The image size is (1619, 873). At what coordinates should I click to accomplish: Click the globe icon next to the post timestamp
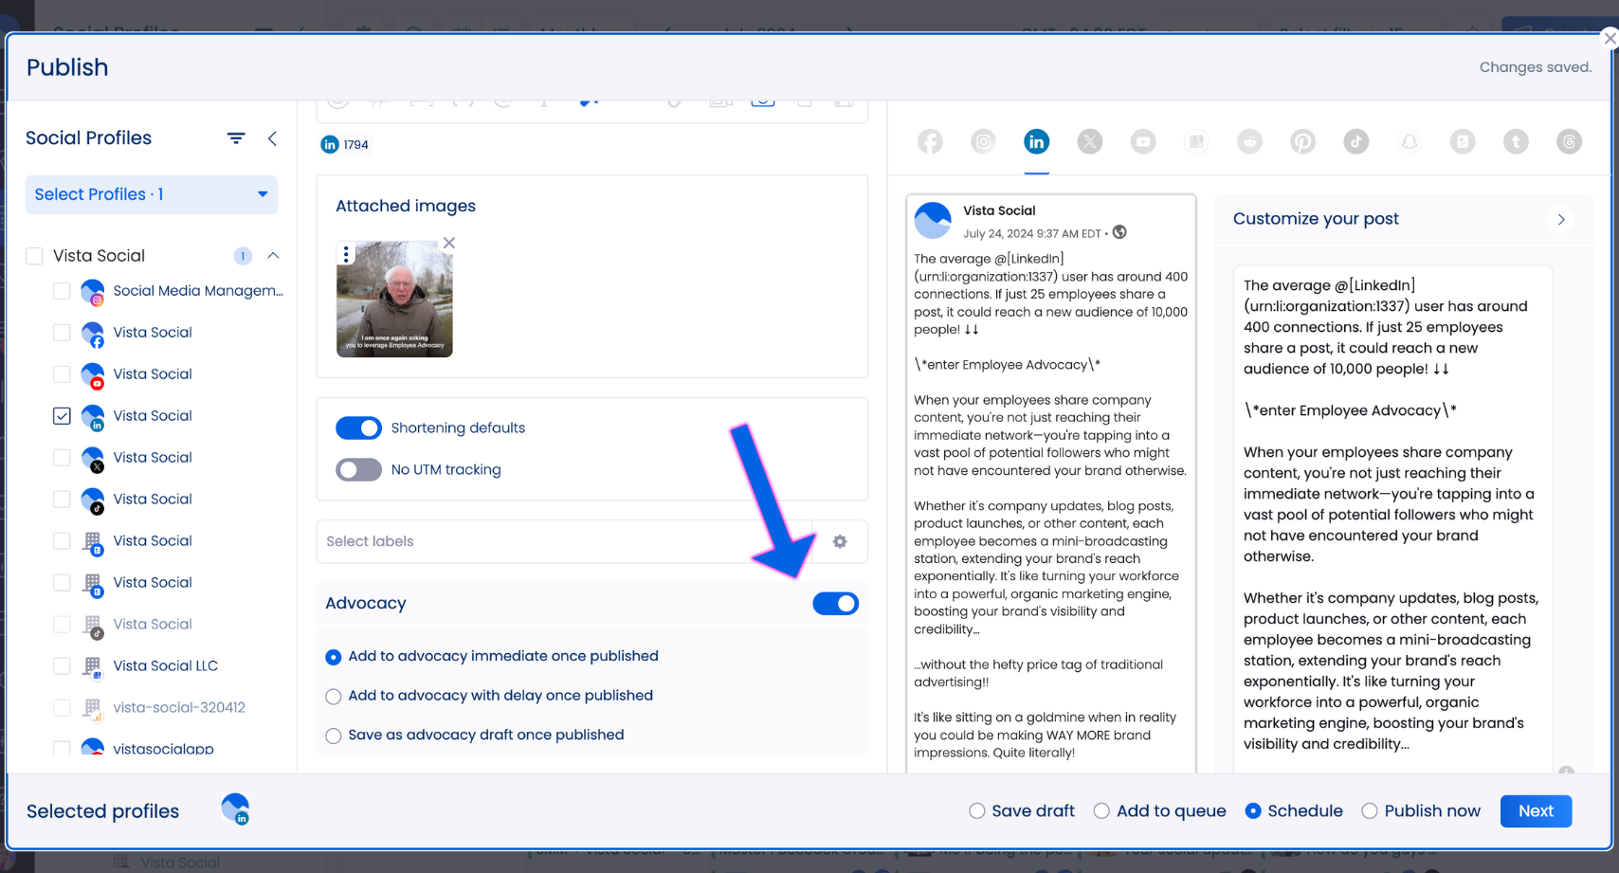[1119, 231]
